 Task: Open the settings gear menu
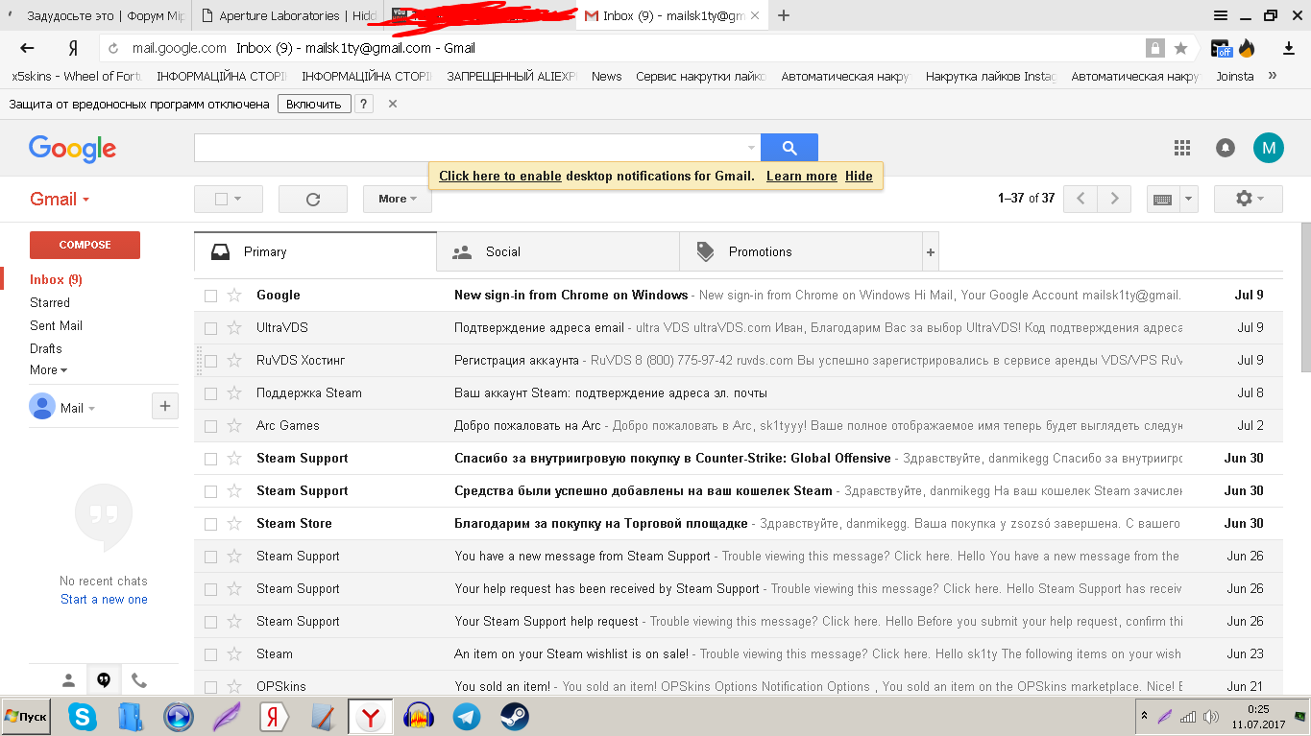click(x=1249, y=199)
